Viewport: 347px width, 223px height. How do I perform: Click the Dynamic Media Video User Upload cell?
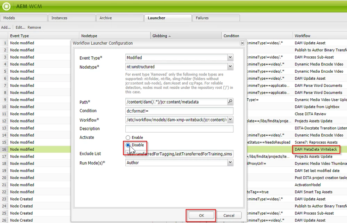(321, 100)
